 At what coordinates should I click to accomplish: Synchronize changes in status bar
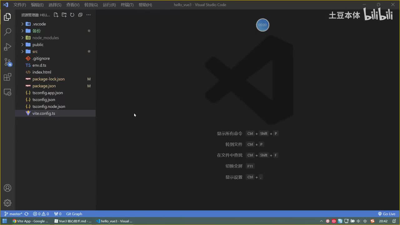pyautogui.click(x=27, y=214)
